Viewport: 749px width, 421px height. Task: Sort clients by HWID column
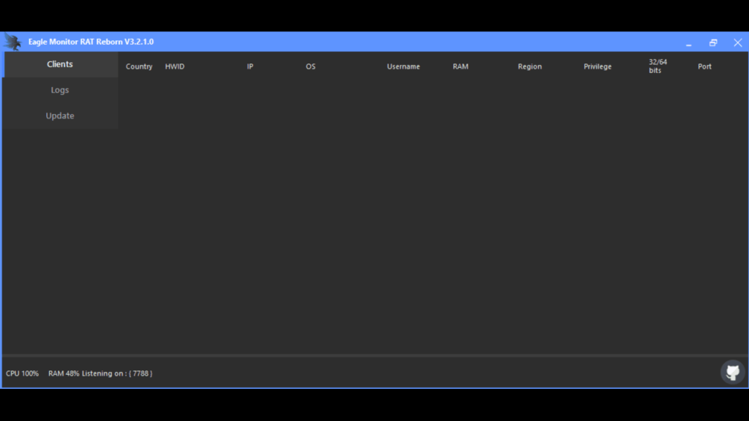pyautogui.click(x=175, y=67)
